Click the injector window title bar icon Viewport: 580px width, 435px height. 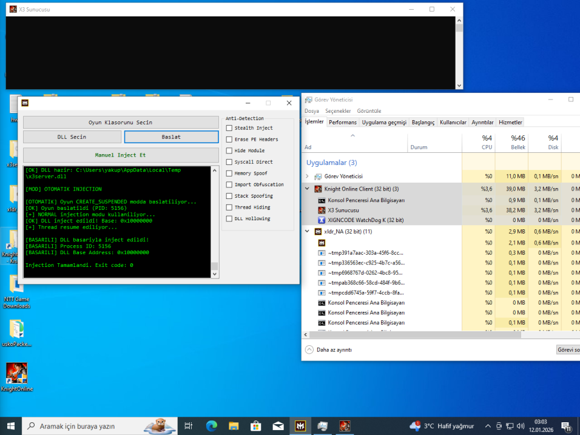pyautogui.click(x=25, y=103)
